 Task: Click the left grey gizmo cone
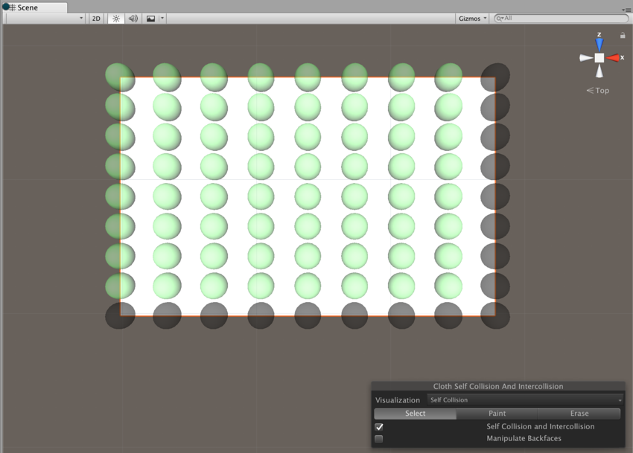click(586, 58)
